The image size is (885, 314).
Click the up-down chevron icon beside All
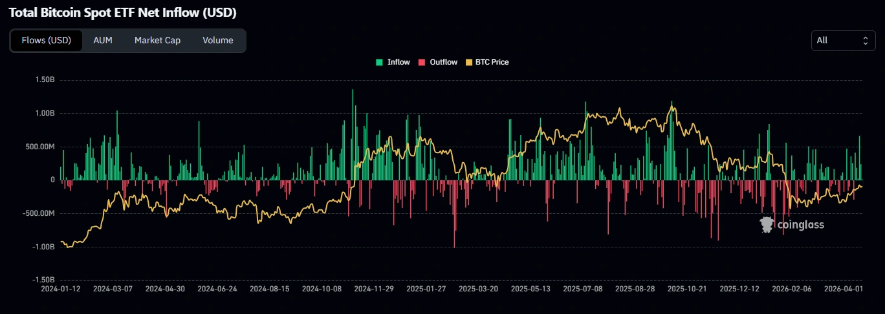click(865, 40)
